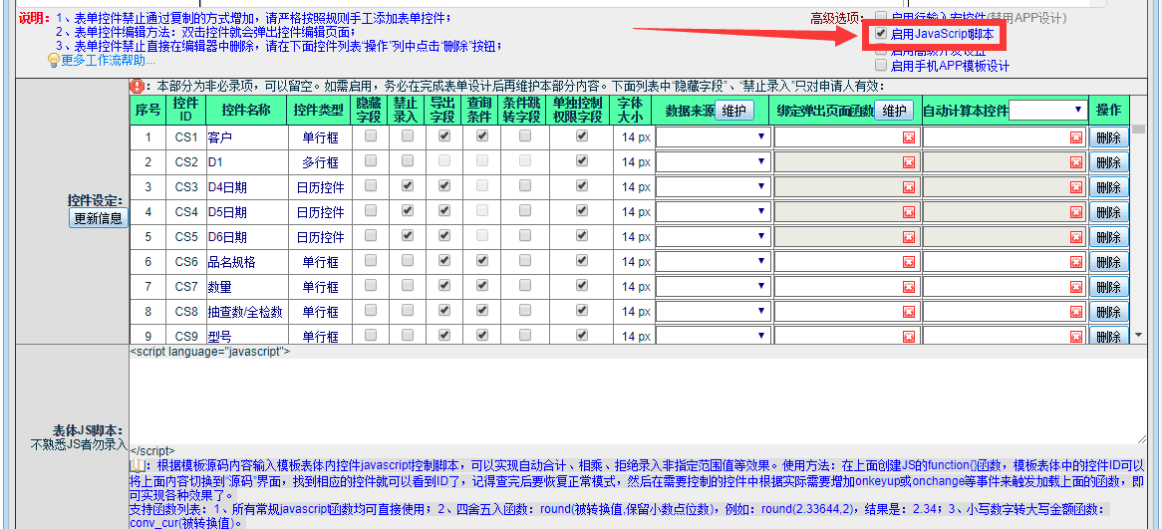Click the 更新信息 button
This screenshot has height=529, width=1162.
pyautogui.click(x=99, y=218)
